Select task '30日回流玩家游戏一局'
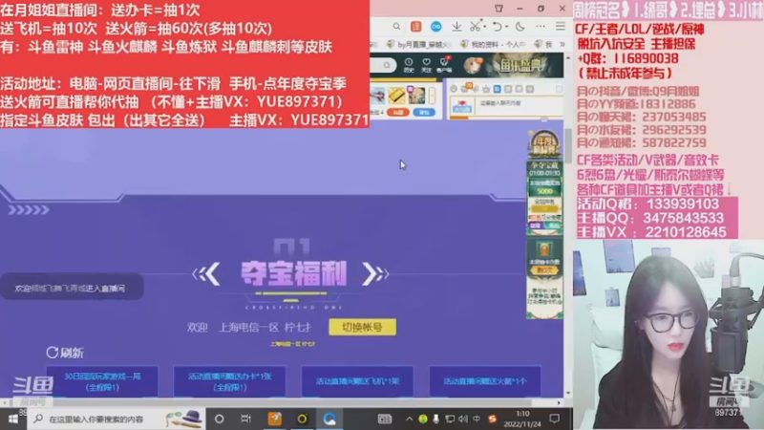Image resolution: width=764 pixels, height=430 pixels. (102, 381)
